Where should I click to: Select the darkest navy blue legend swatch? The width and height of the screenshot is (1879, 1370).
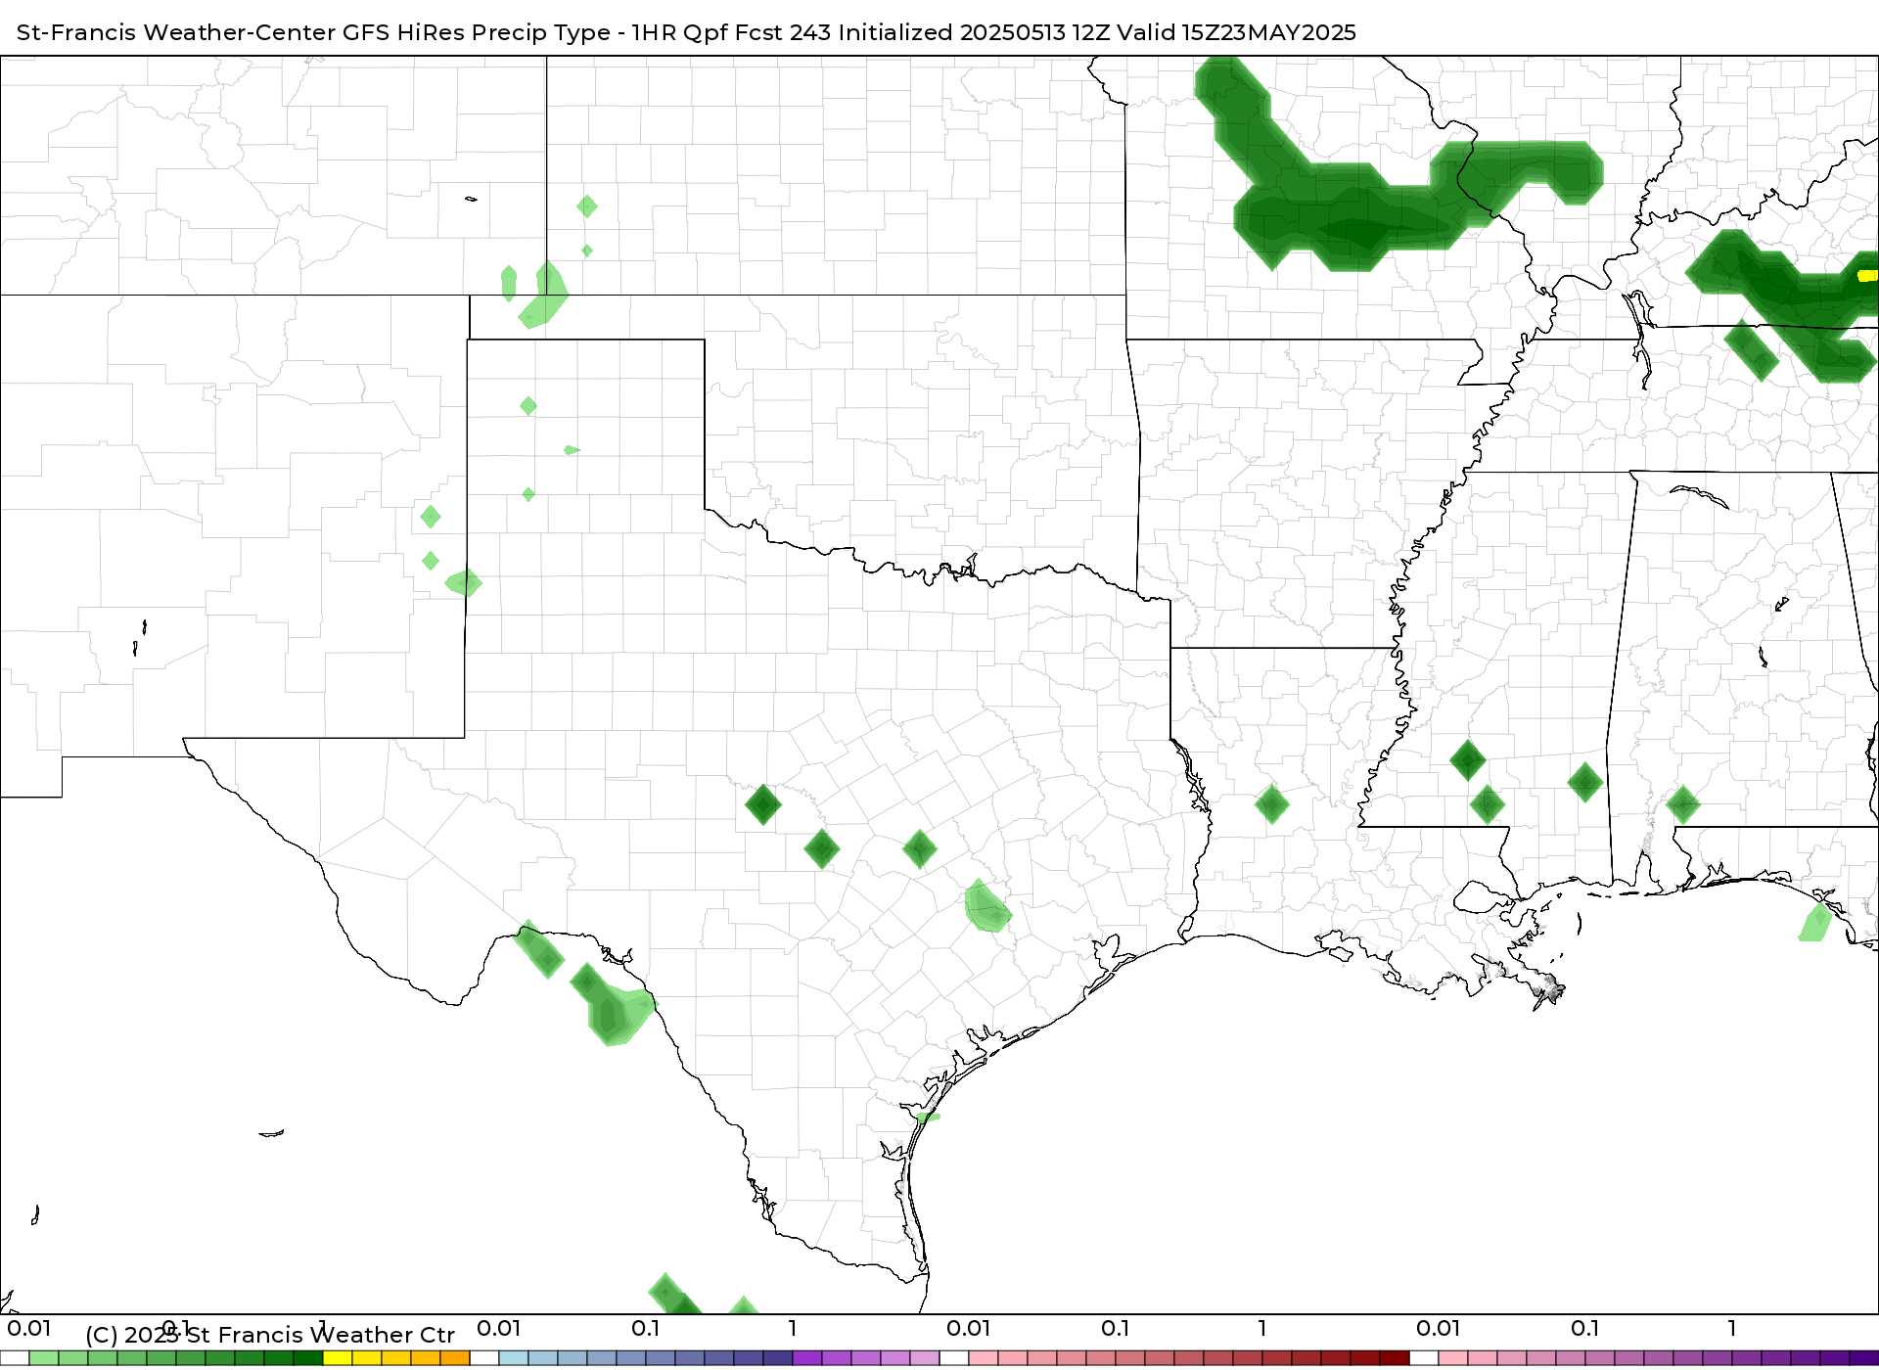[778, 1358]
